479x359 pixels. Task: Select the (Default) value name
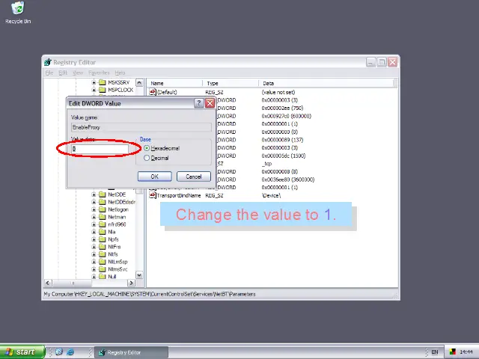167,92
